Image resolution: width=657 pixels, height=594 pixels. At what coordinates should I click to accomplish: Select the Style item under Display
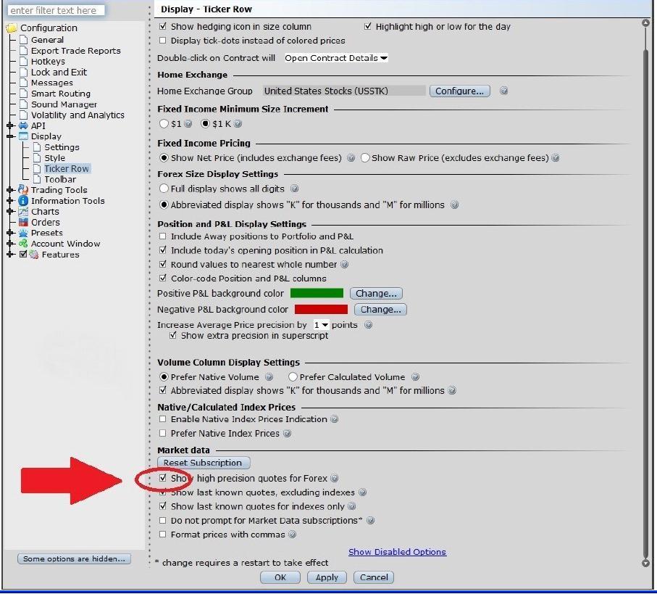tap(54, 157)
